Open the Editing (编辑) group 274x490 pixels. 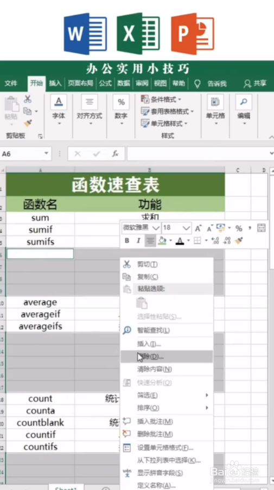pyautogui.click(x=244, y=110)
